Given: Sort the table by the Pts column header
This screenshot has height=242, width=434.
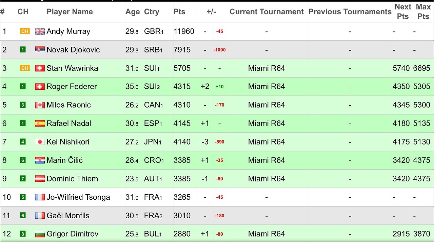Looking at the screenshot, I should pyautogui.click(x=179, y=12).
